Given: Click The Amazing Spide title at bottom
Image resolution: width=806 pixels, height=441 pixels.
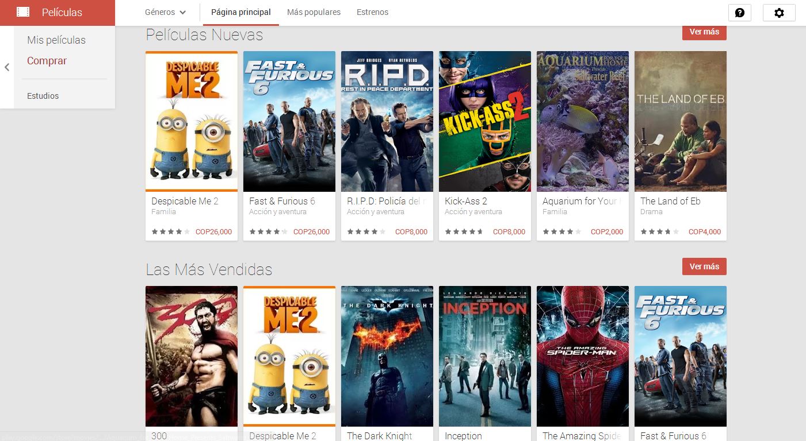Looking at the screenshot, I should click(582, 436).
